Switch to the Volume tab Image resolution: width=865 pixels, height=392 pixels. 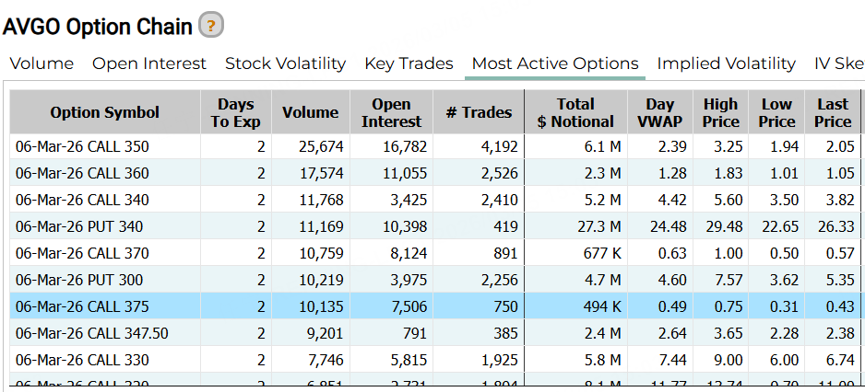pyautogui.click(x=41, y=63)
